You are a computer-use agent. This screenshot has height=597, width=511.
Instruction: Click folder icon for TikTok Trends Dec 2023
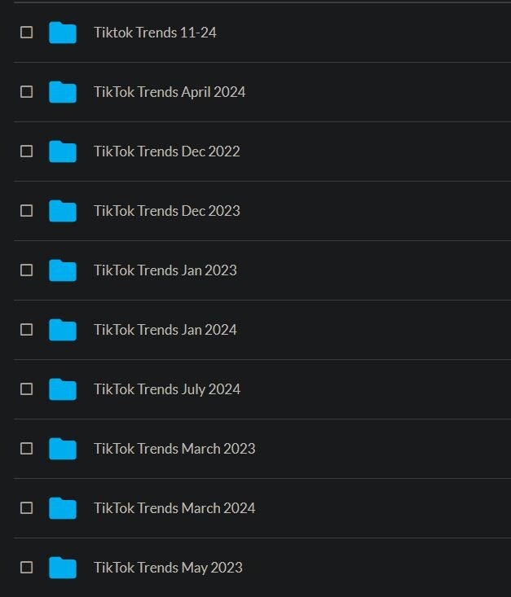tap(62, 211)
